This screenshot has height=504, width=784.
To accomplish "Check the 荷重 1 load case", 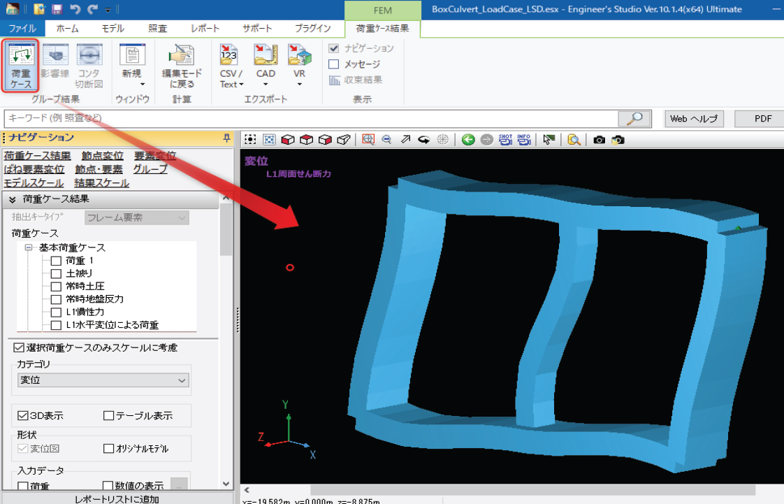I will (x=56, y=261).
